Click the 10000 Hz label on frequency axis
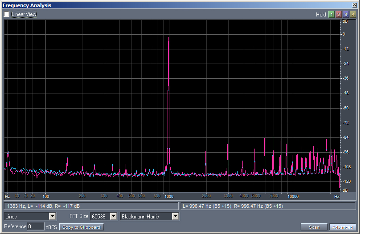Image resolution: width=365 pixels, height=234 pixels. pos(293,197)
